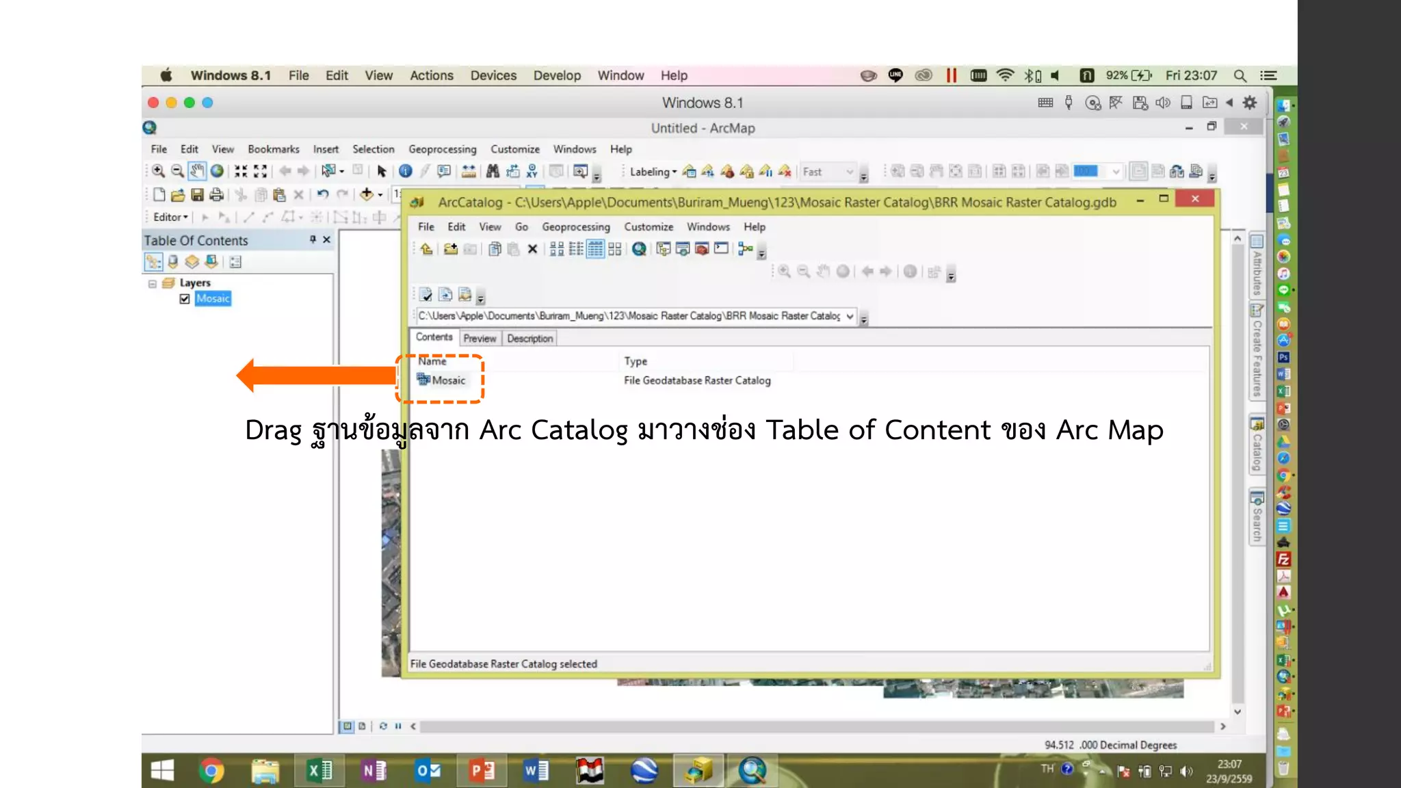This screenshot has height=788, width=1401.
Task: Collapse the Layers tree node
Action: point(153,283)
